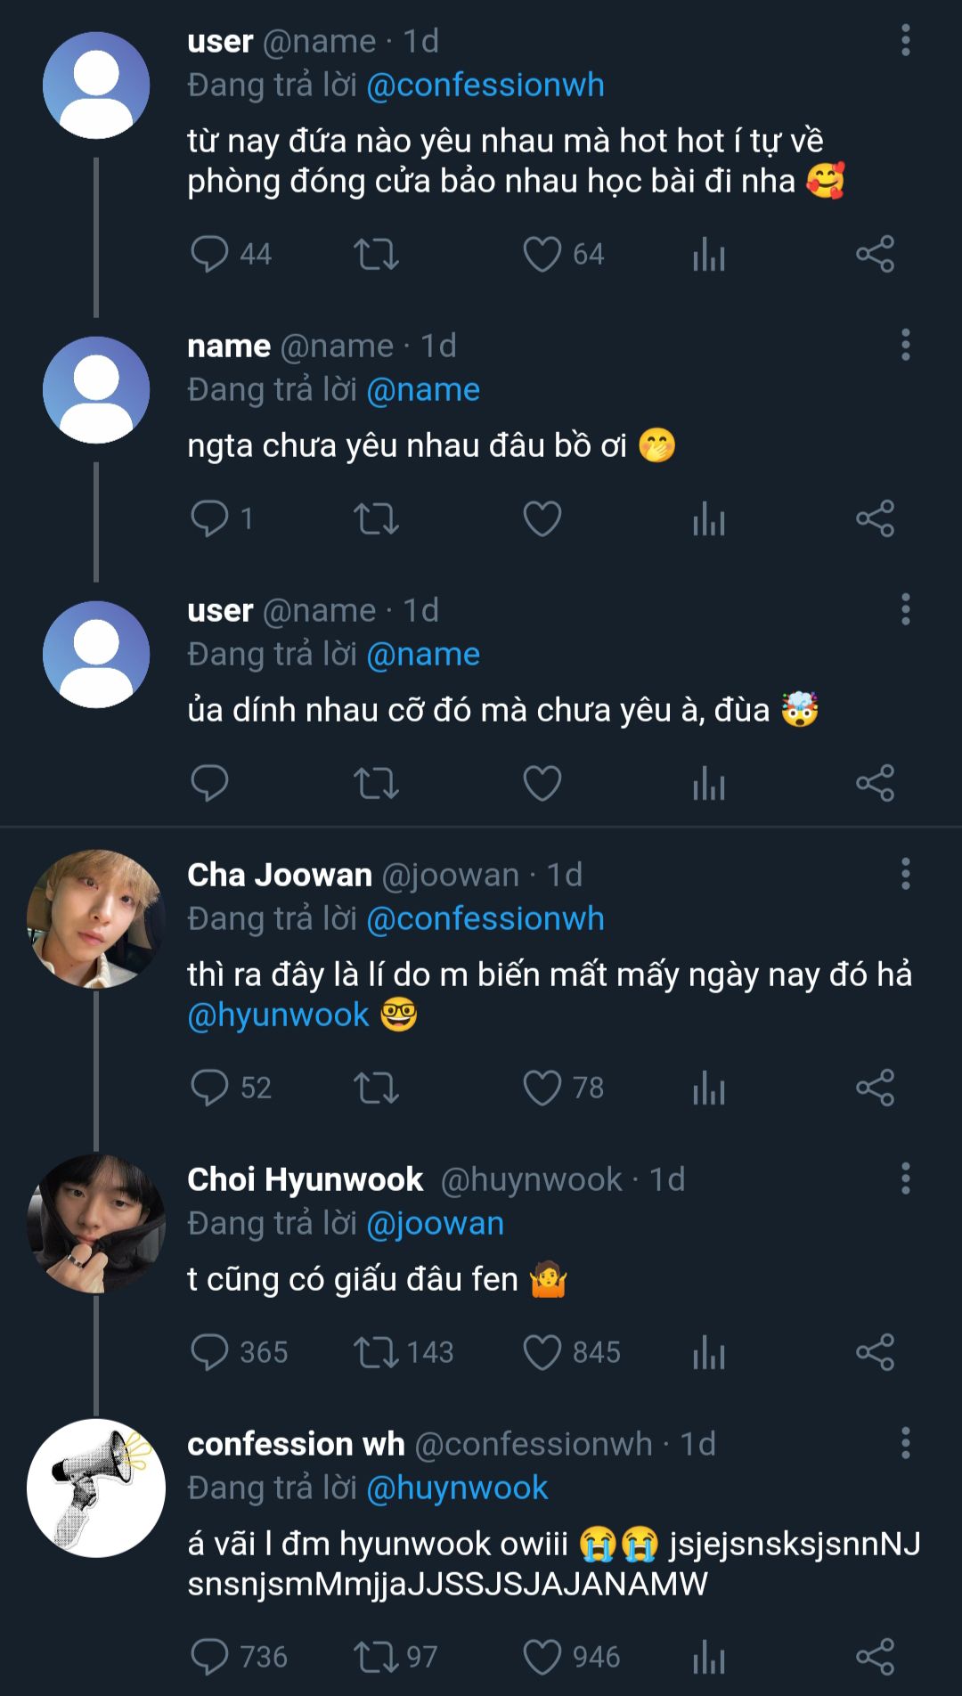Like confession wh's tweet with 946 likes
Image resolution: width=962 pixels, height=1696 pixels.
click(x=542, y=1657)
